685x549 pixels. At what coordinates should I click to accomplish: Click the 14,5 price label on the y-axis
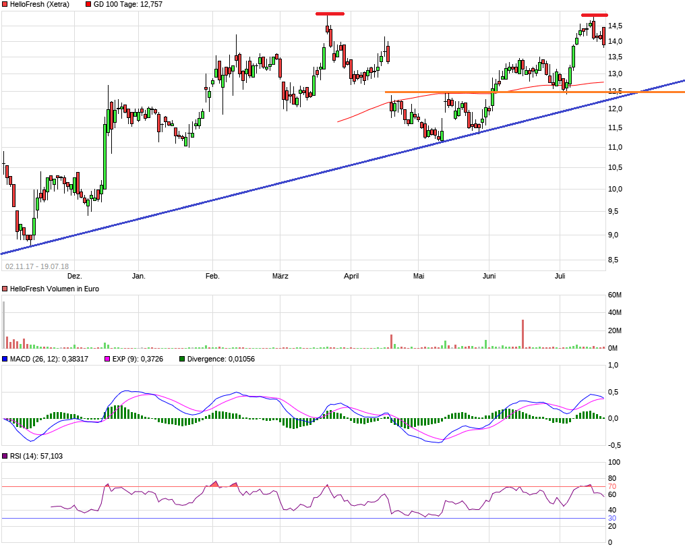pyautogui.click(x=615, y=26)
